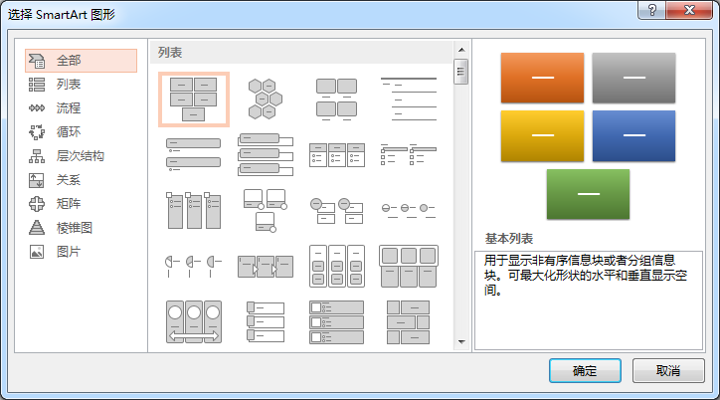This screenshot has height=400, width=720.
Task: Select the pie process layout with three pie shapes
Action: 194,267
